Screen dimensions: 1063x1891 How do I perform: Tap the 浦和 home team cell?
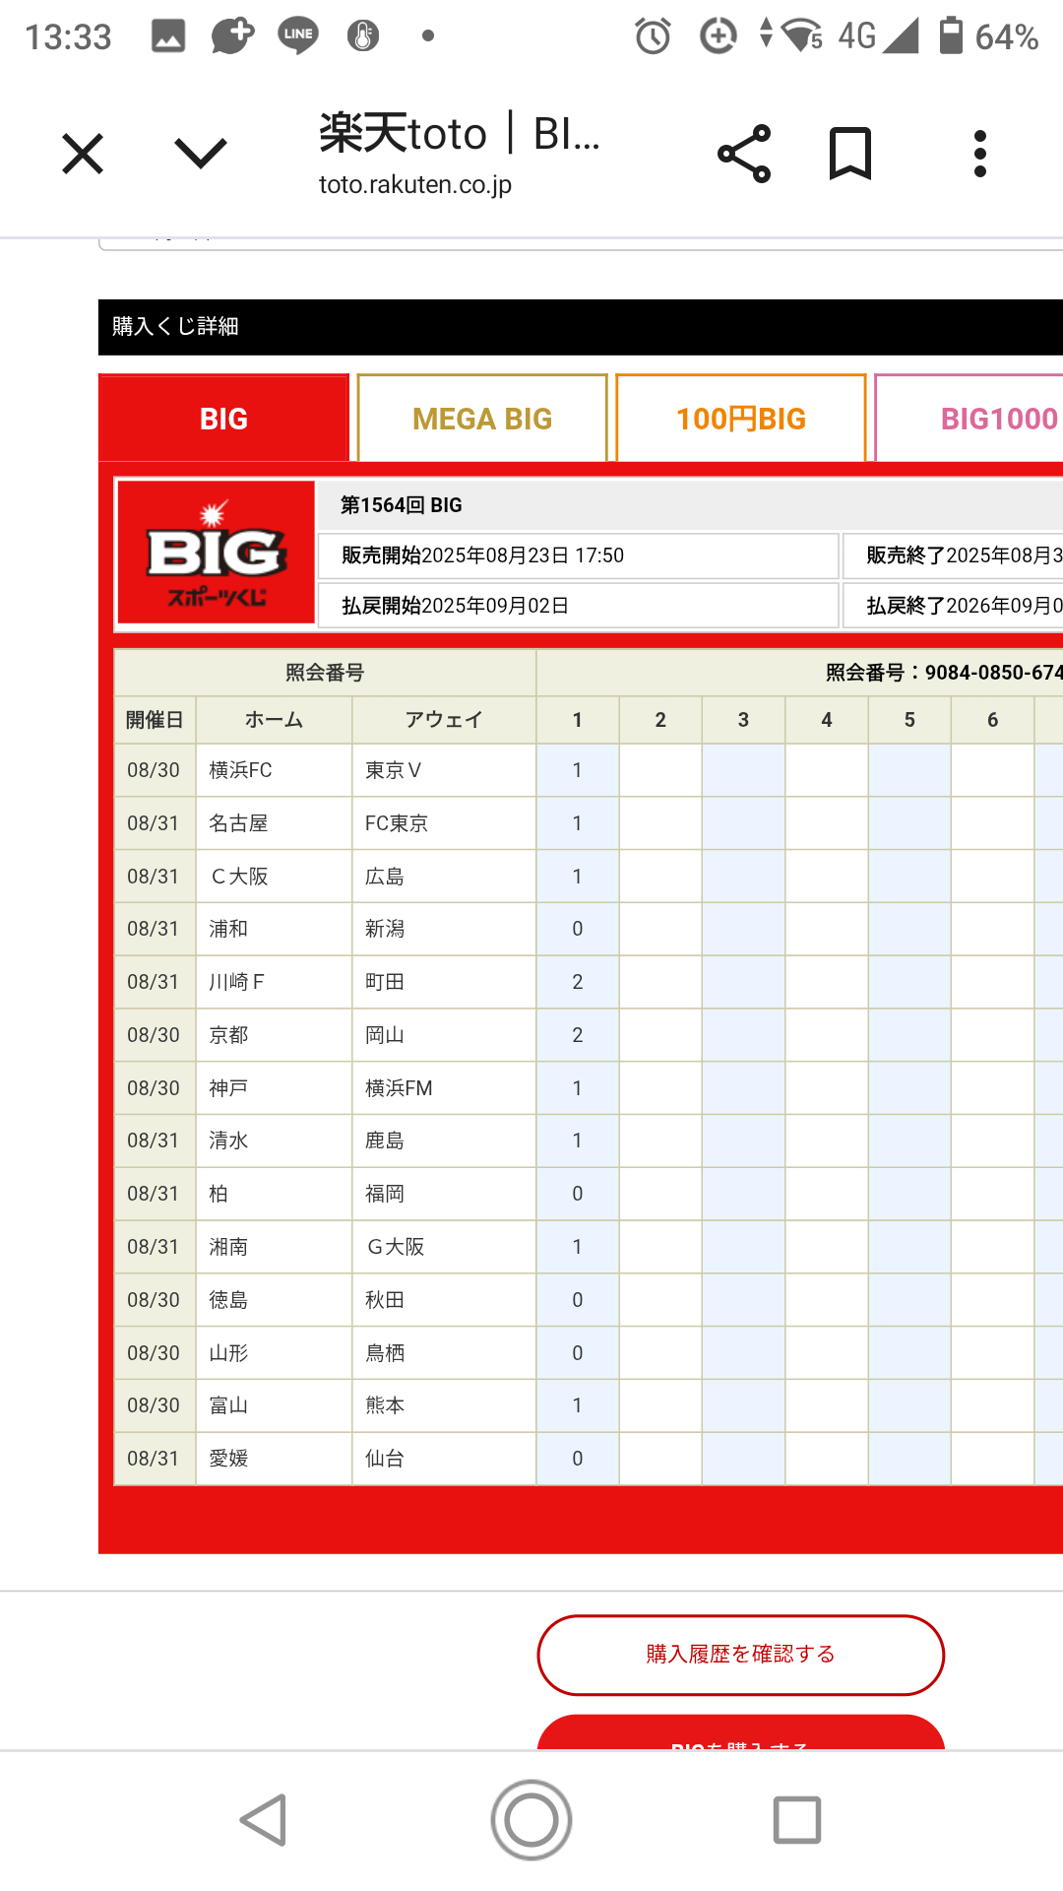[x=274, y=929]
